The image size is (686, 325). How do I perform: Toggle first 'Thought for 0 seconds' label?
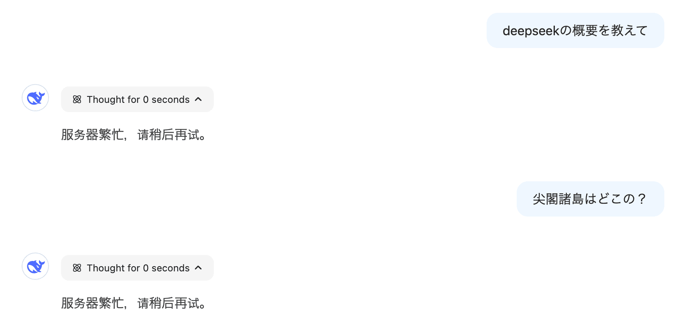click(138, 99)
